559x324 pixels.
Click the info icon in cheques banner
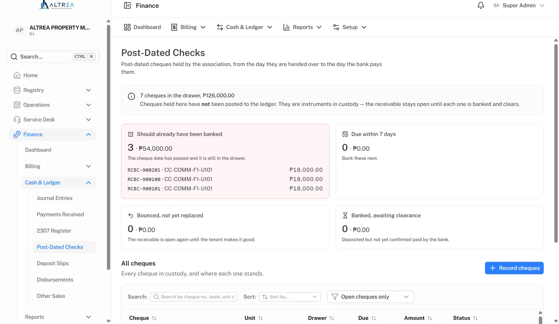tap(131, 96)
